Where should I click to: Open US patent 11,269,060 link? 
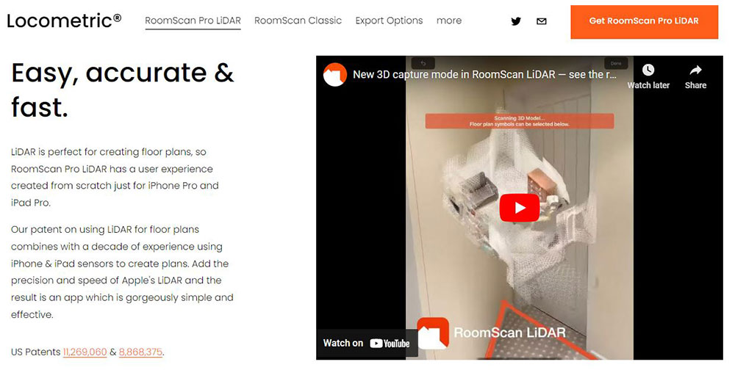[85, 352]
